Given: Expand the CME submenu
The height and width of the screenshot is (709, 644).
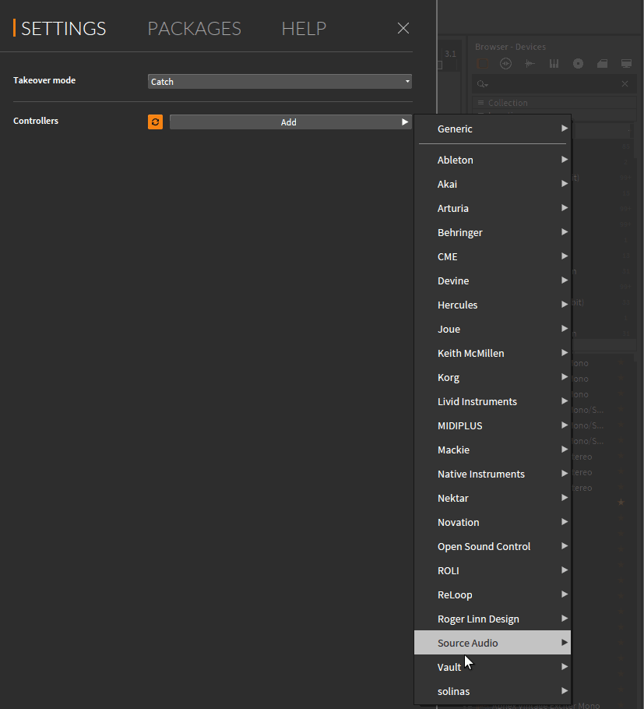Looking at the screenshot, I should tap(493, 257).
